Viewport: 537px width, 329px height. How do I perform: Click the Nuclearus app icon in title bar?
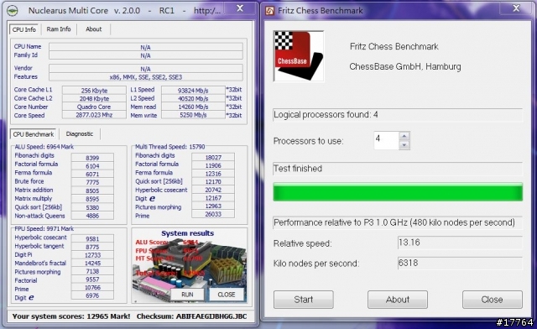coord(13,11)
